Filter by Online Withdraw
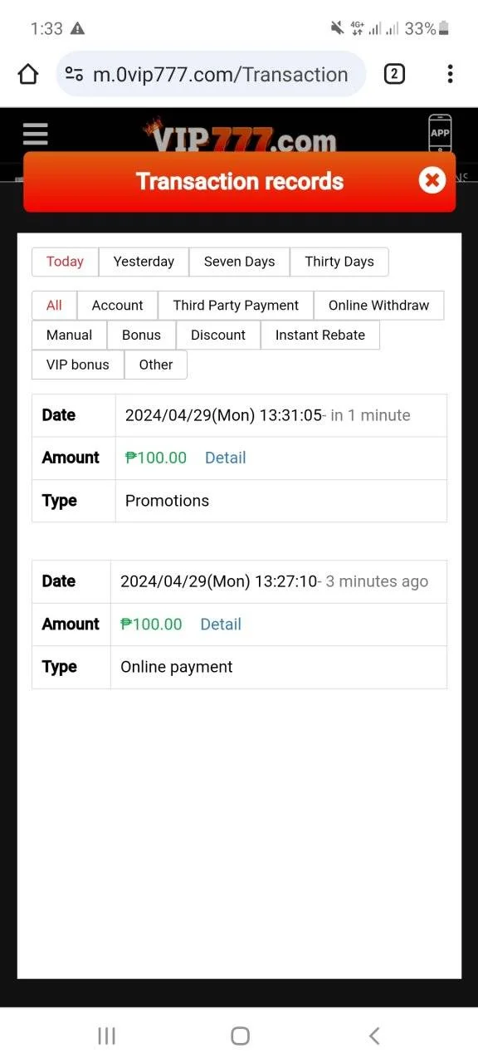Screen dimensions: 478x1063 (379, 306)
